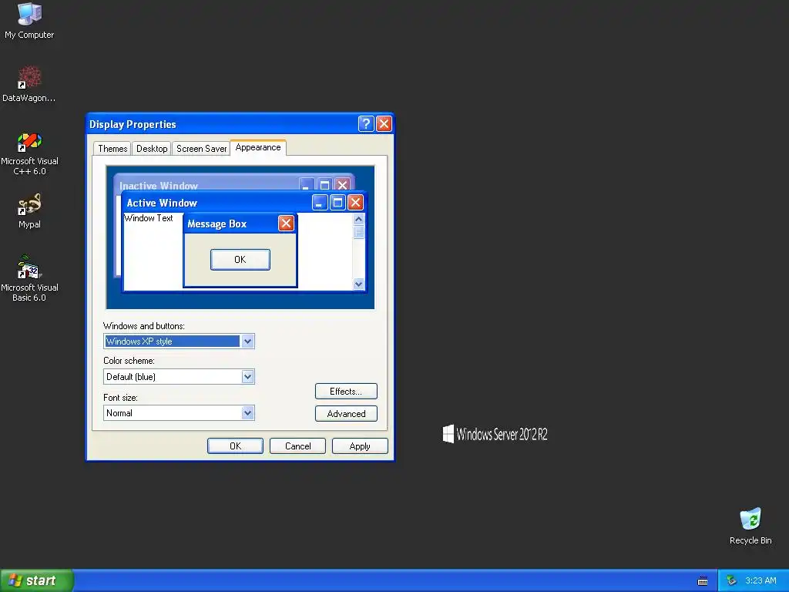This screenshot has width=789, height=592.
Task: Open the Font size dropdown
Action: 247,413
